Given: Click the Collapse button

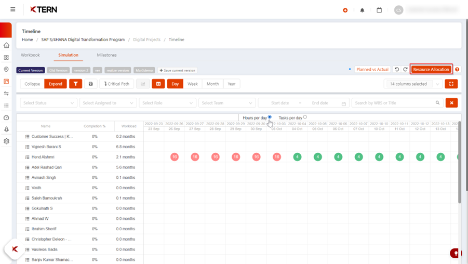Looking at the screenshot, I should [x=32, y=84].
